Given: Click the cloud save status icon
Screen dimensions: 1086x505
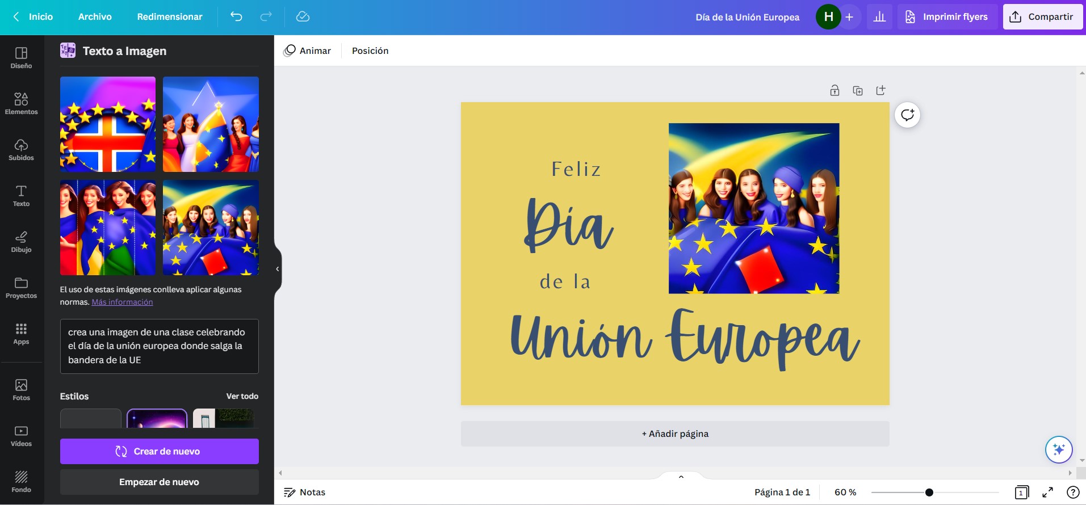Looking at the screenshot, I should (303, 16).
